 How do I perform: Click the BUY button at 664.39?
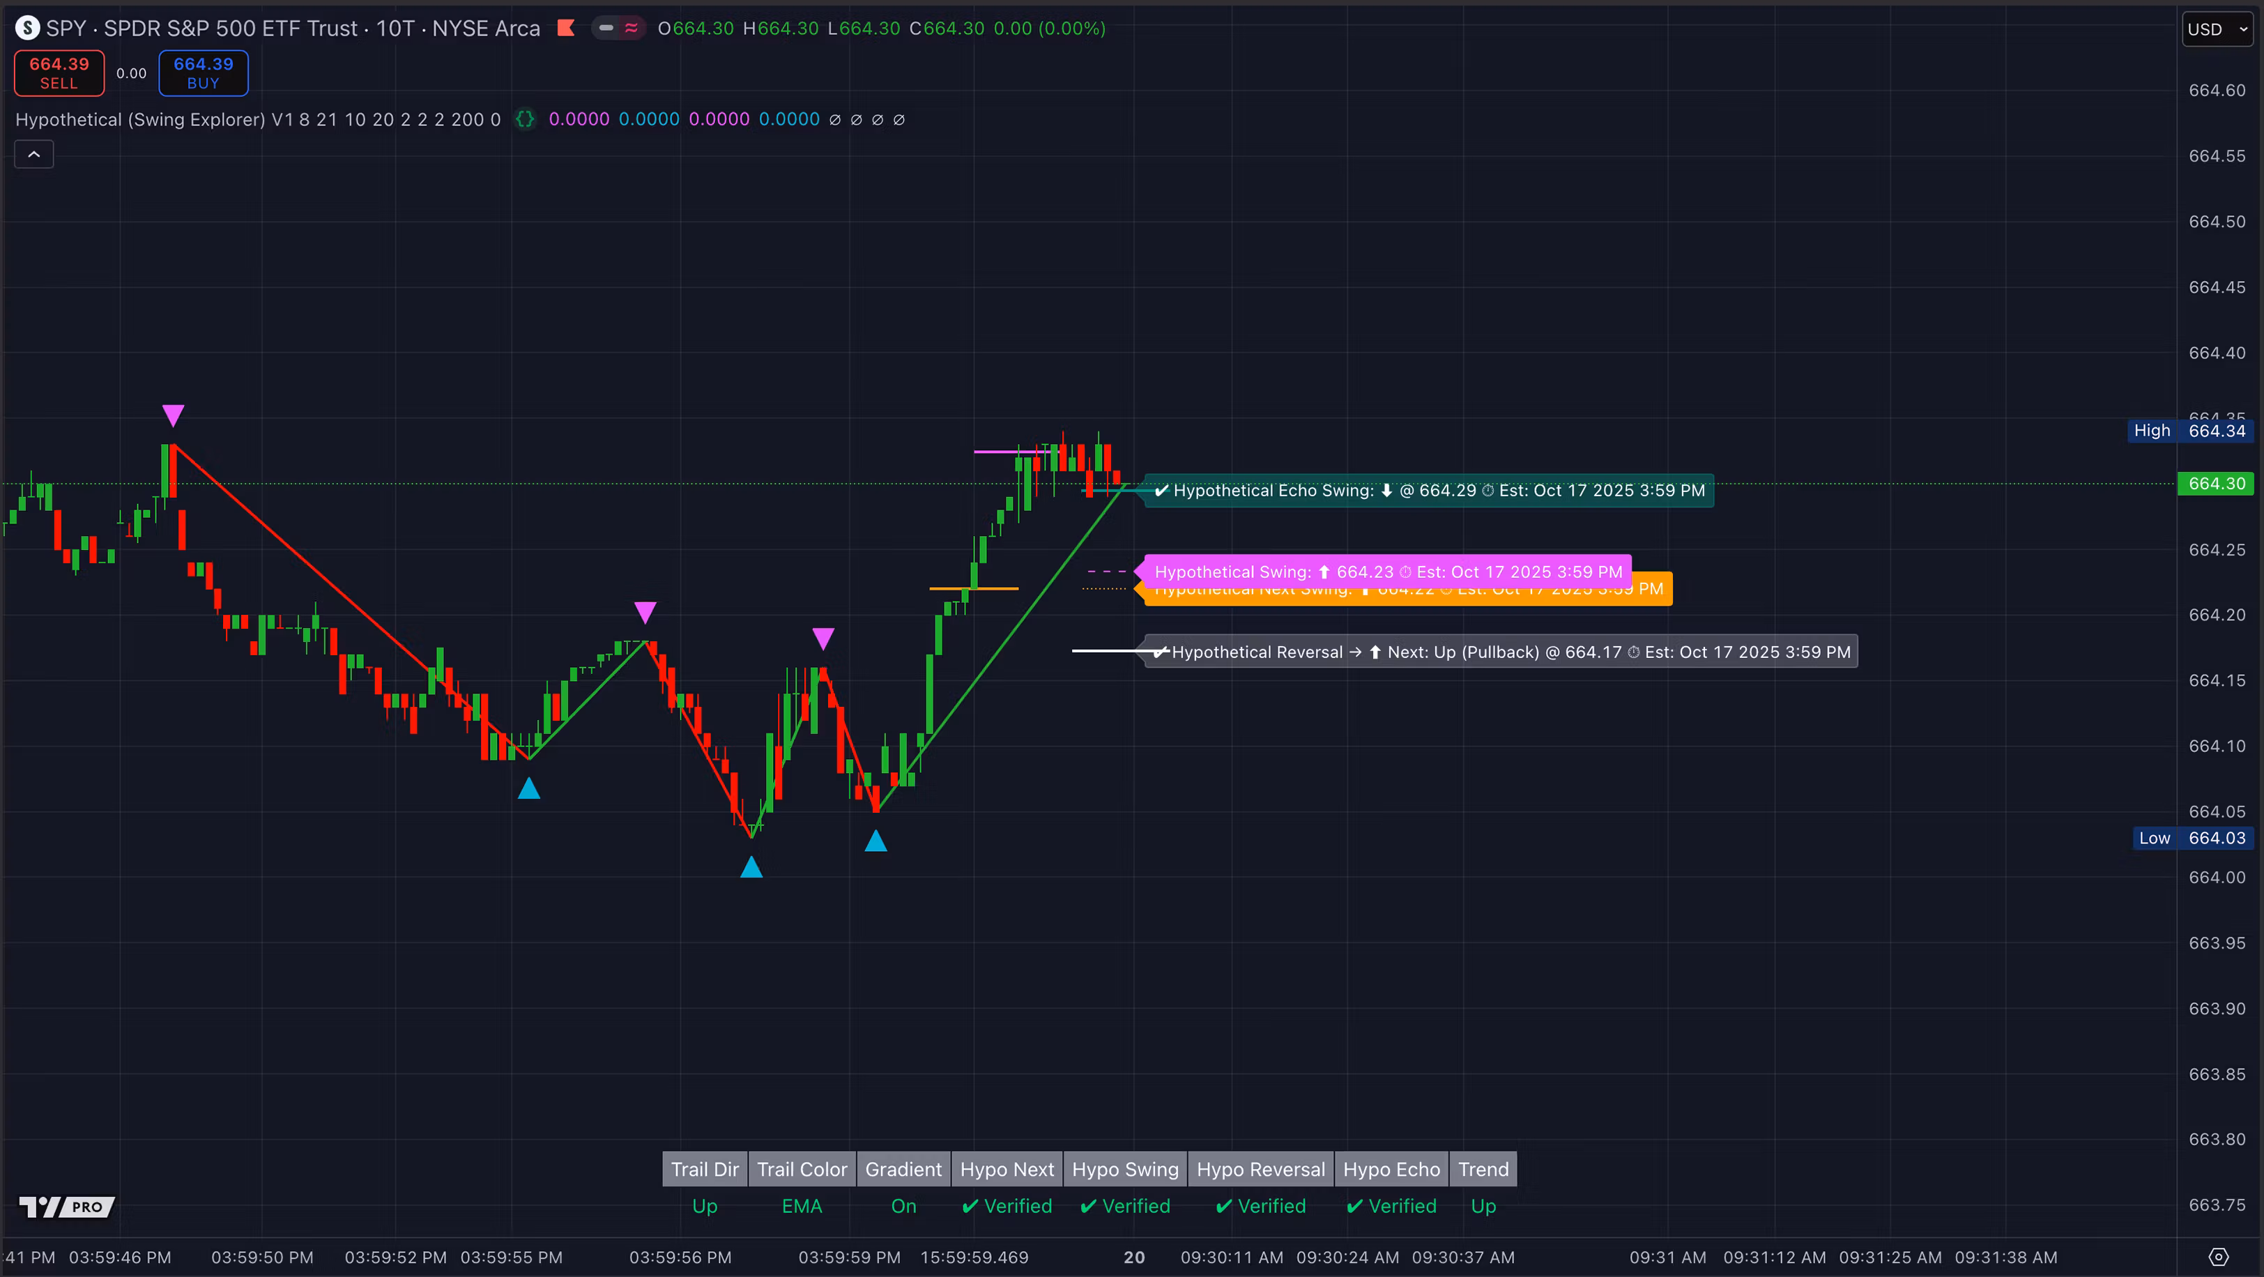click(x=203, y=73)
